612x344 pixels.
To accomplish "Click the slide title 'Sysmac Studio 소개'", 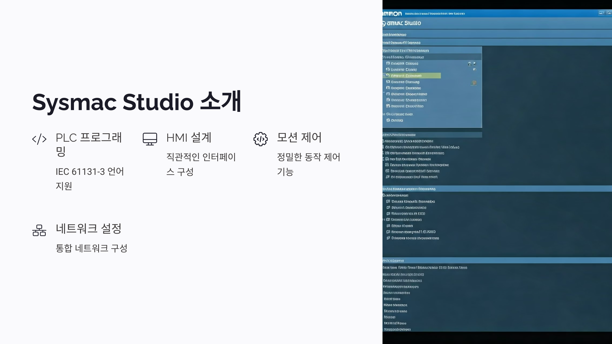I will [137, 102].
